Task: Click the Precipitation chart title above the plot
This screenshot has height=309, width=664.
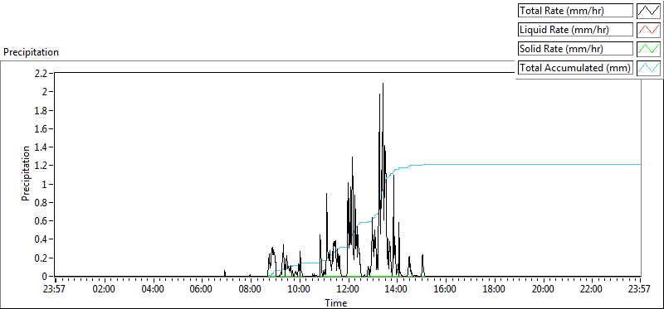Action: 31,52
